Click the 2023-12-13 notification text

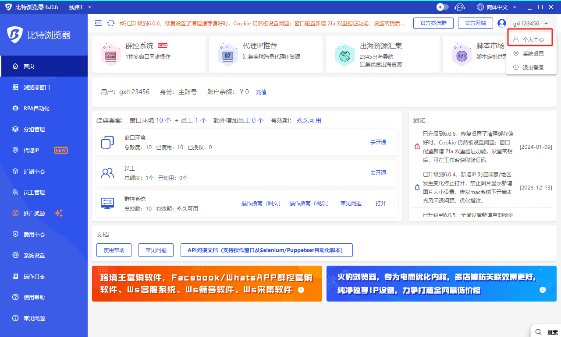point(468,187)
